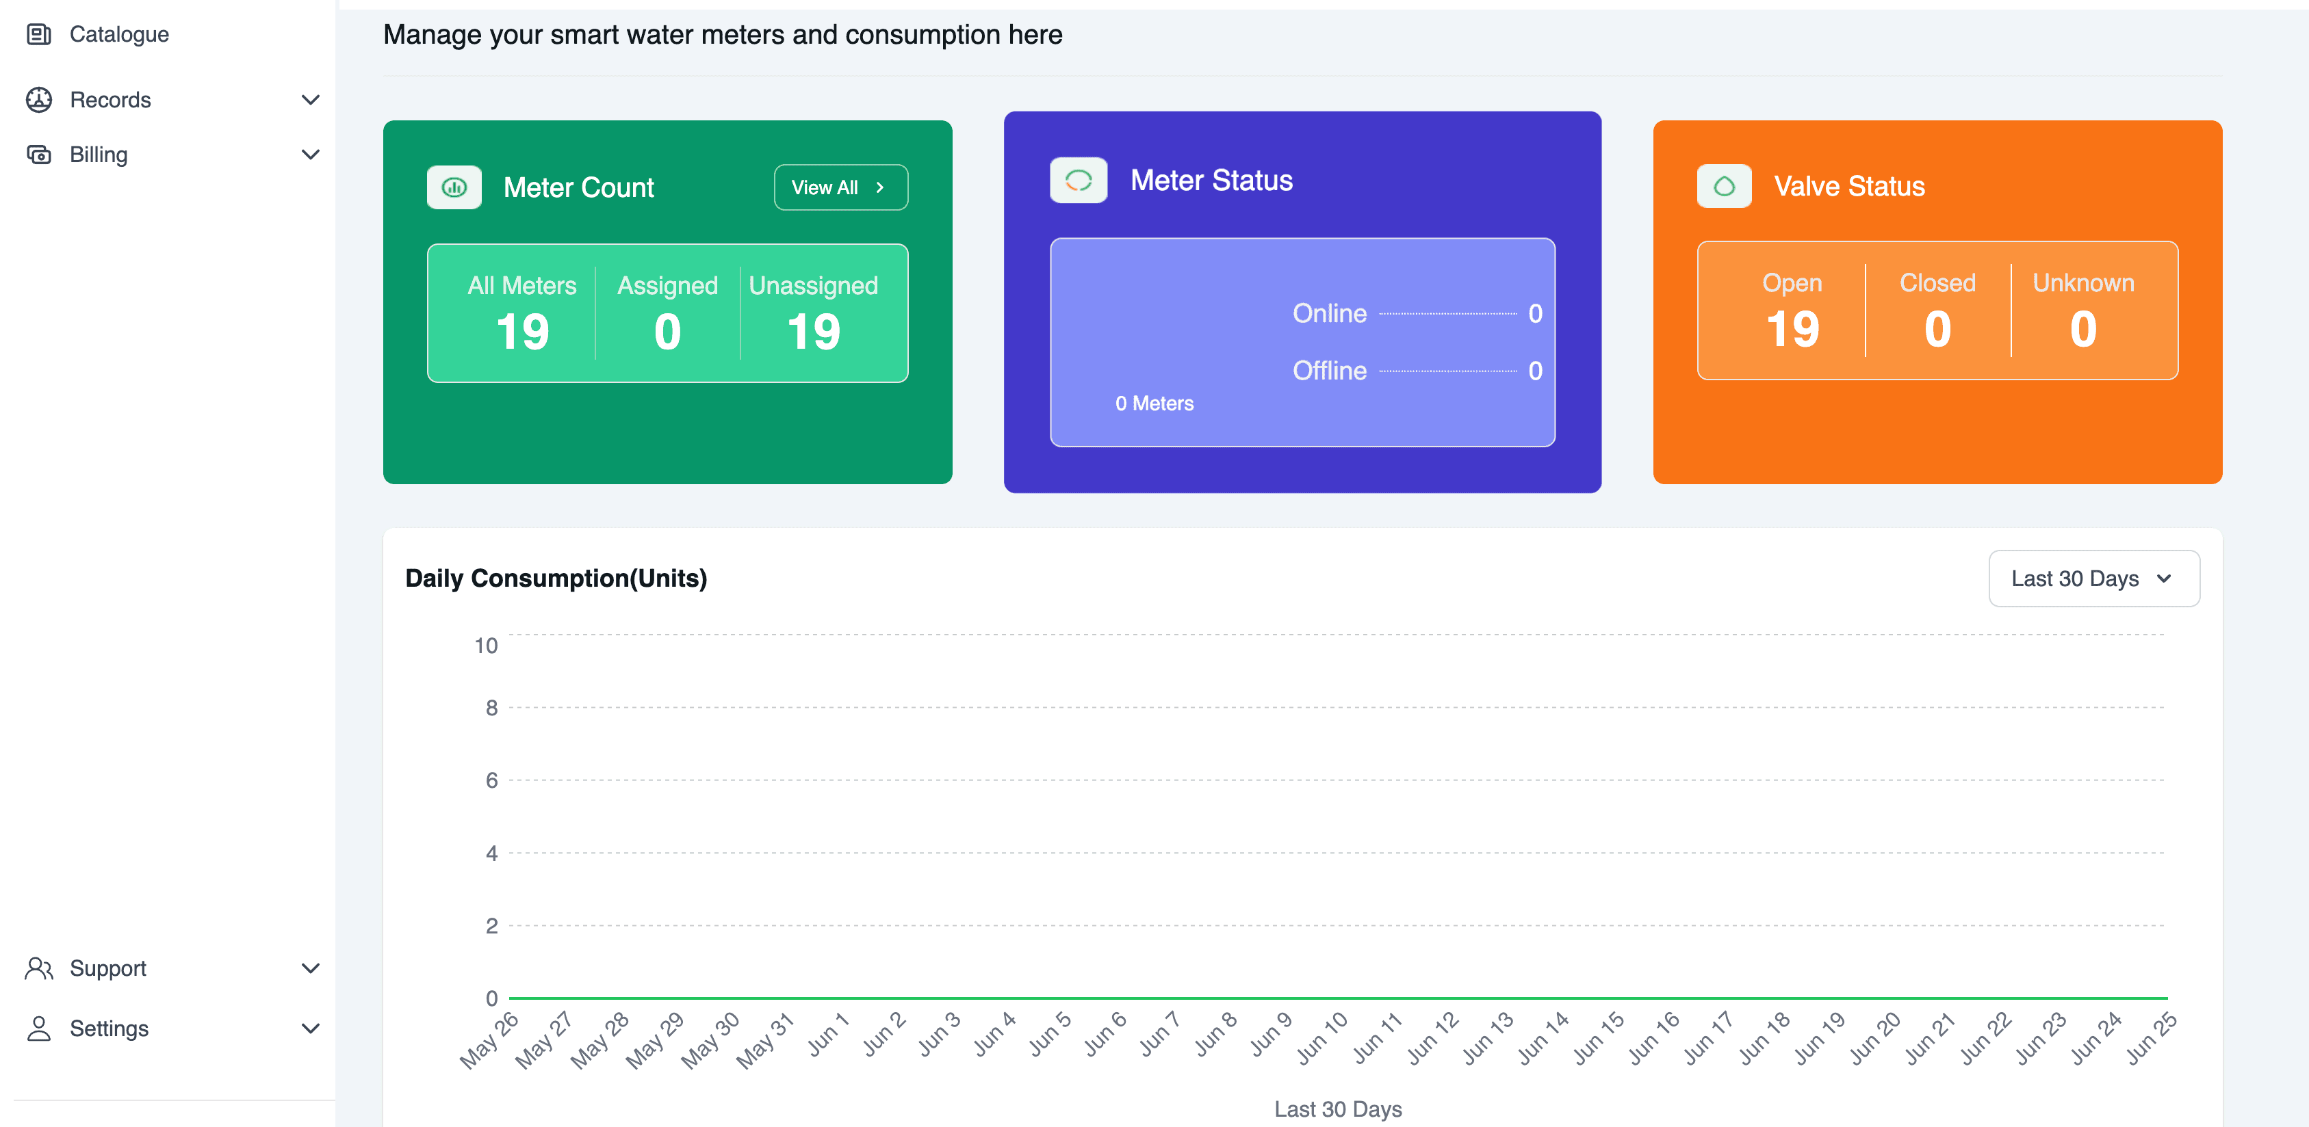Click the Catalogue icon in the sidebar
This screenshot has height=1127, width=2309.
38,34
